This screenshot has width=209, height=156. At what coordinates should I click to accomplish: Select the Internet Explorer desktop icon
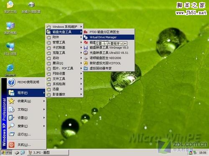(x=10, y=70)
